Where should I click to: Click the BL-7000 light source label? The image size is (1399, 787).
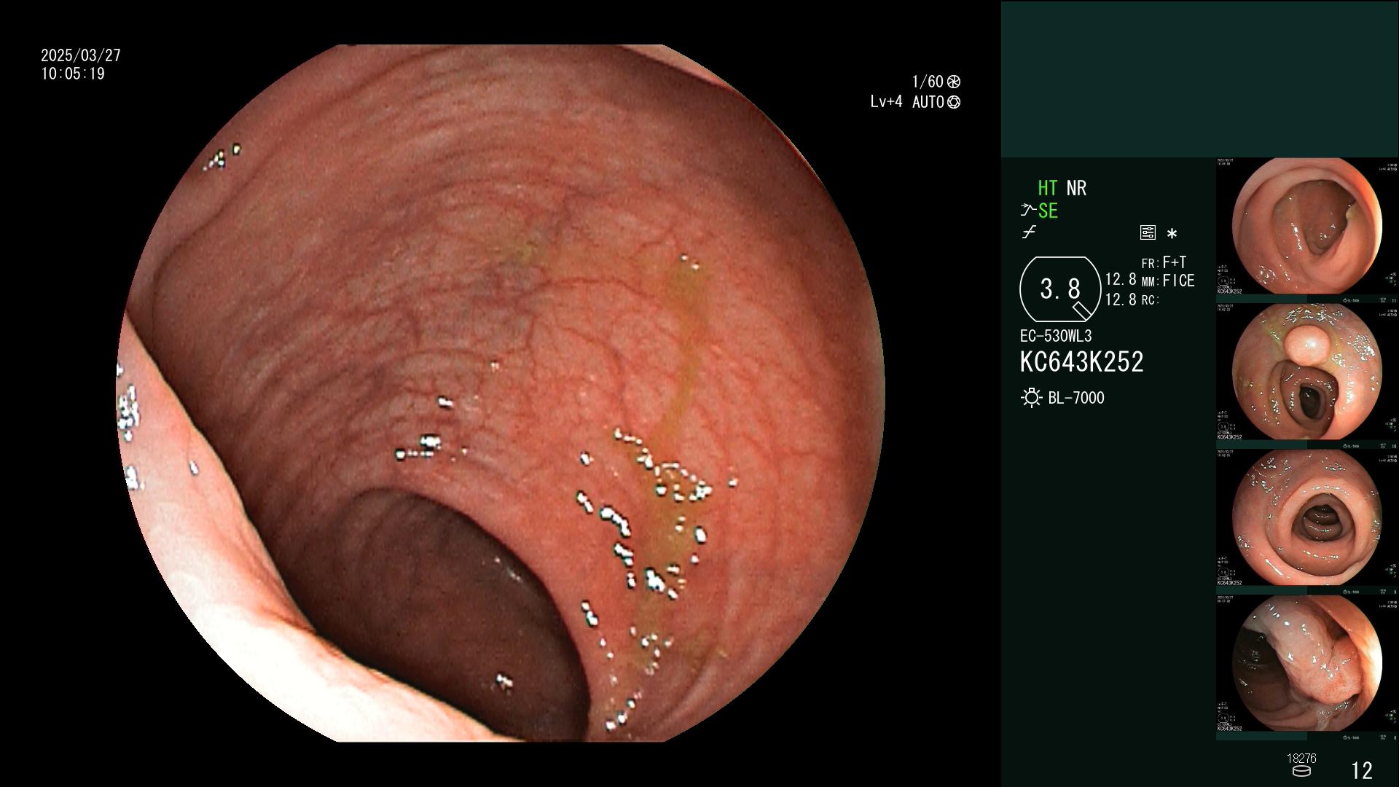pyautogui.click(x=1076, y=398)
